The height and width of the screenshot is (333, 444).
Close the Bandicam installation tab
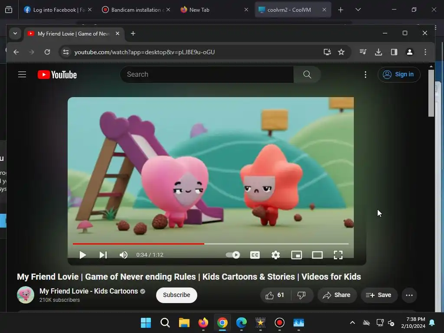pos(168,10)
